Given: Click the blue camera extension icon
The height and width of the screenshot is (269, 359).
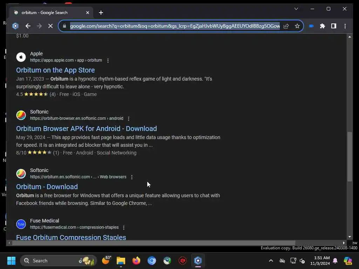Looking at the screenshot, I should [311, 26].
